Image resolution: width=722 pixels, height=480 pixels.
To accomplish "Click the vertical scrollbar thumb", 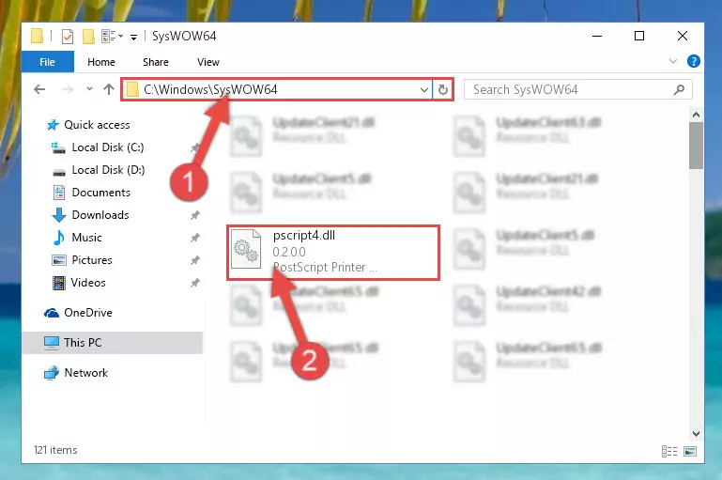I will [x=696, y=146].
